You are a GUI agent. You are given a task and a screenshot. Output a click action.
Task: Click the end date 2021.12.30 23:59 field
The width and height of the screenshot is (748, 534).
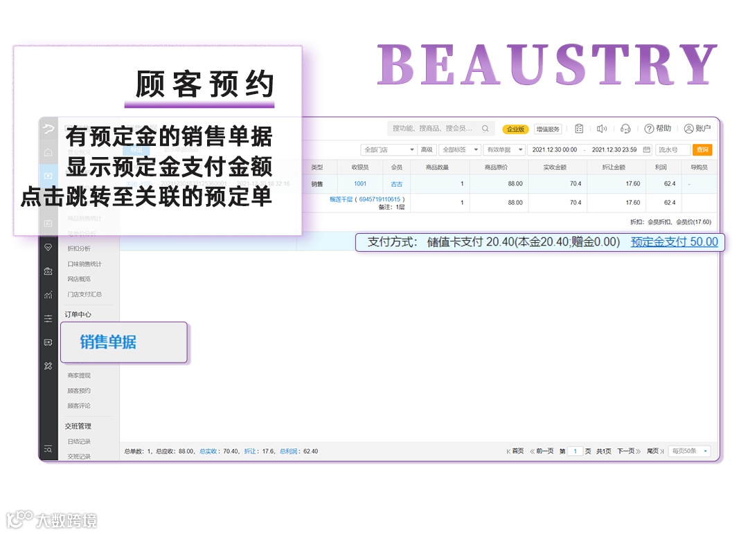click(x=614, y=149)
